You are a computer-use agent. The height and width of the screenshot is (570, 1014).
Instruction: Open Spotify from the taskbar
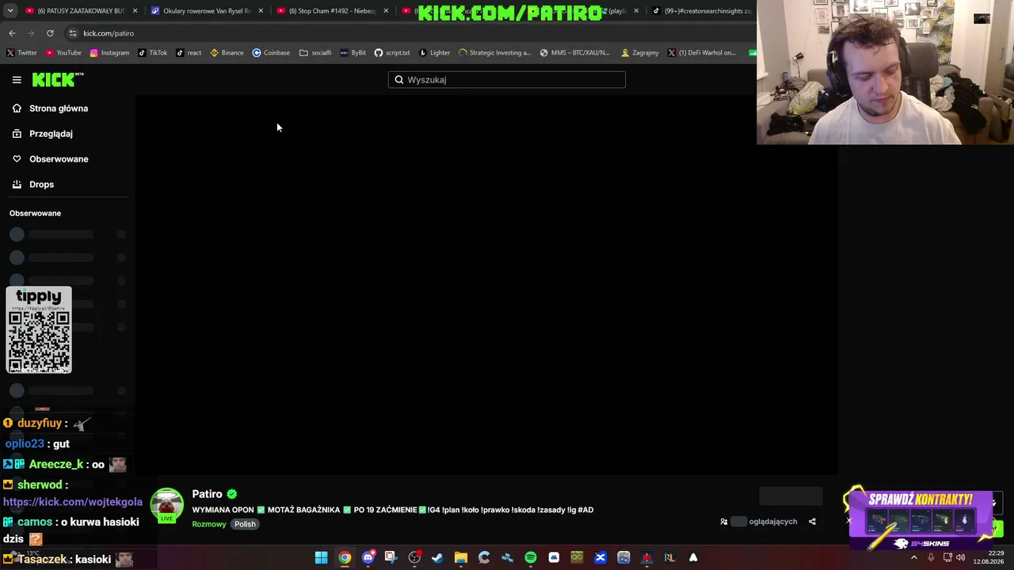(531, 558)
